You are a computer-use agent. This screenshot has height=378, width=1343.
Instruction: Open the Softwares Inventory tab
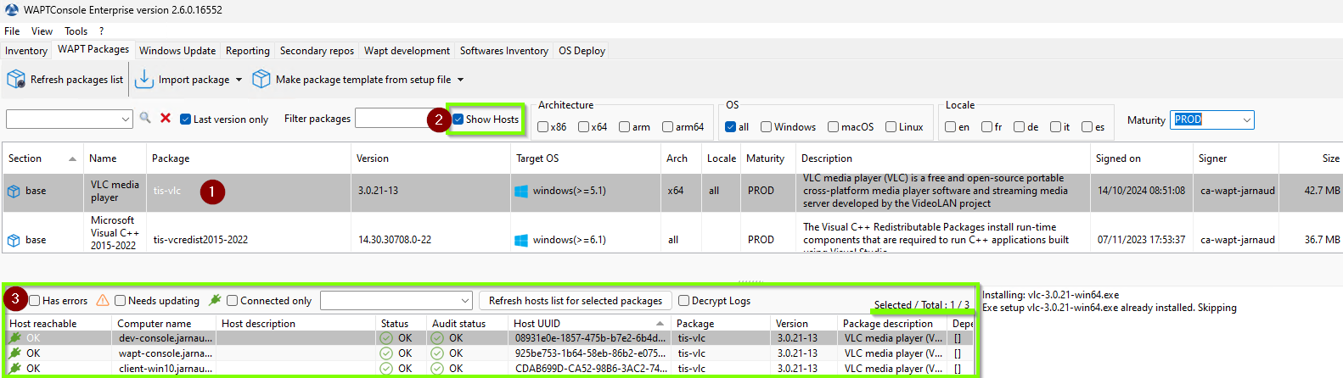coord(504,51)
